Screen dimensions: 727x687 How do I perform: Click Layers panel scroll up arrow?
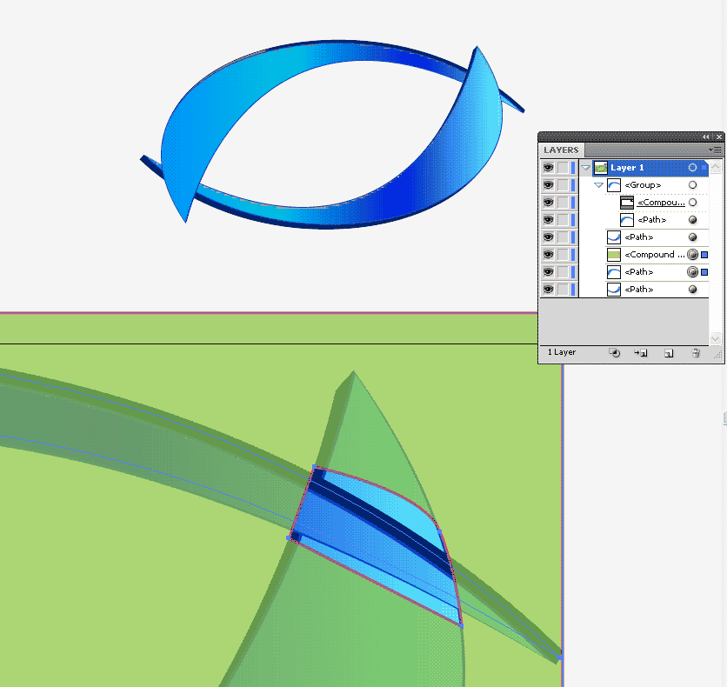coord(716,167)
